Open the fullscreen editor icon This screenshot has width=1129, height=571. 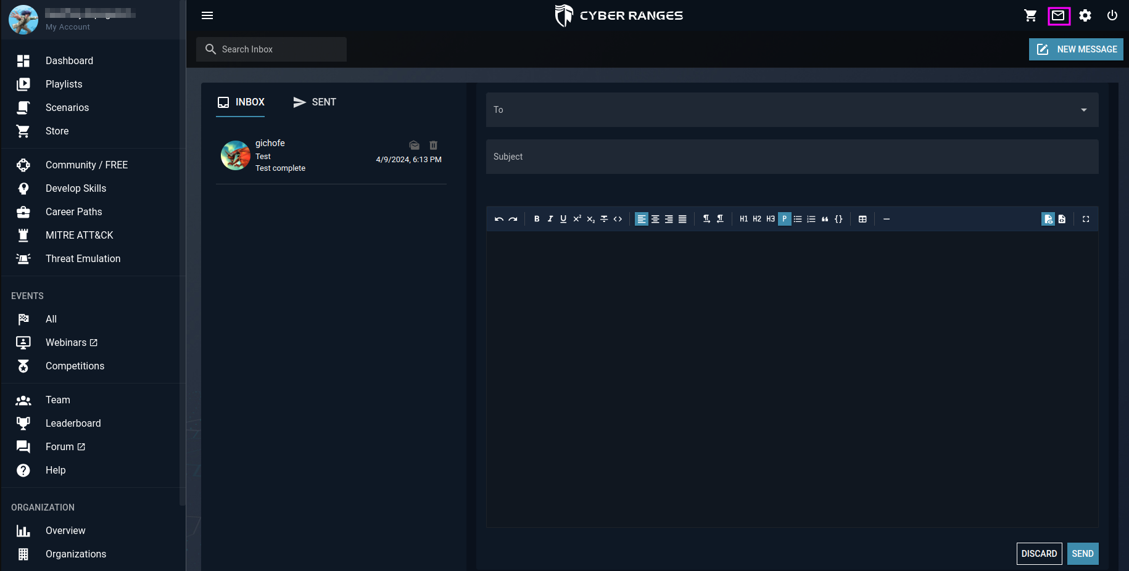tap(1086, 219)
